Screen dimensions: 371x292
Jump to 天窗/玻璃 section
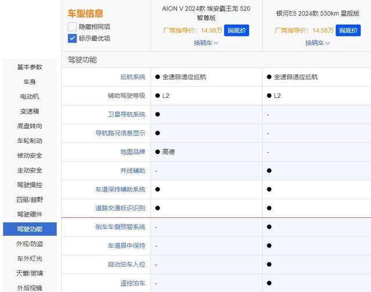pyautogui.click(x=30, y=273)
